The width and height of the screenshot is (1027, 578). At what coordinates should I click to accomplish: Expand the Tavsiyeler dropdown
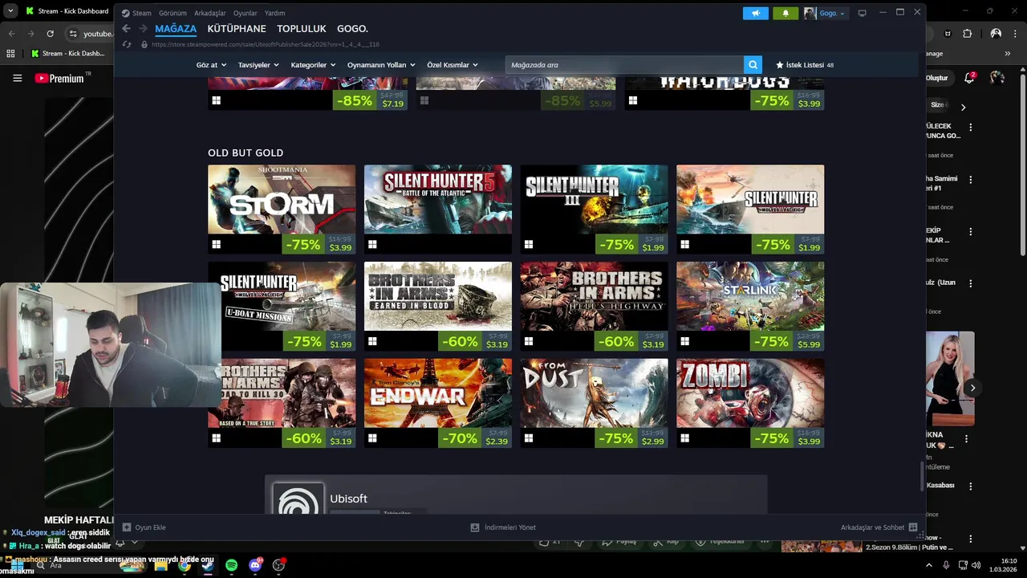tap(258, 65)
